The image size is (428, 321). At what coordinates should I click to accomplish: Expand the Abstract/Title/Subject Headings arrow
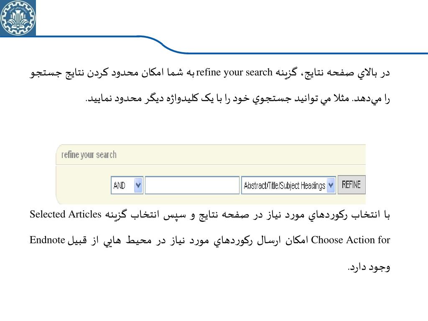[x=331, y=185]
